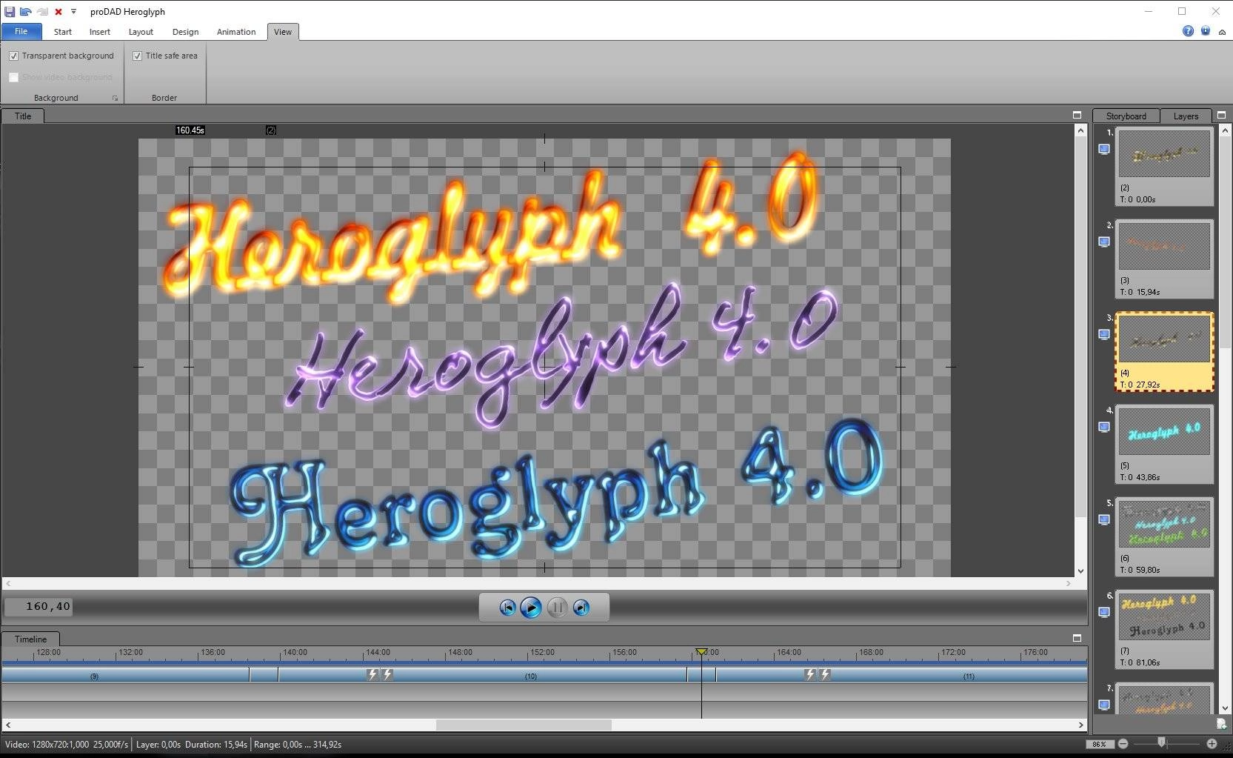Open the File menu
The image size is (1233, 758).
click(21, 31)
